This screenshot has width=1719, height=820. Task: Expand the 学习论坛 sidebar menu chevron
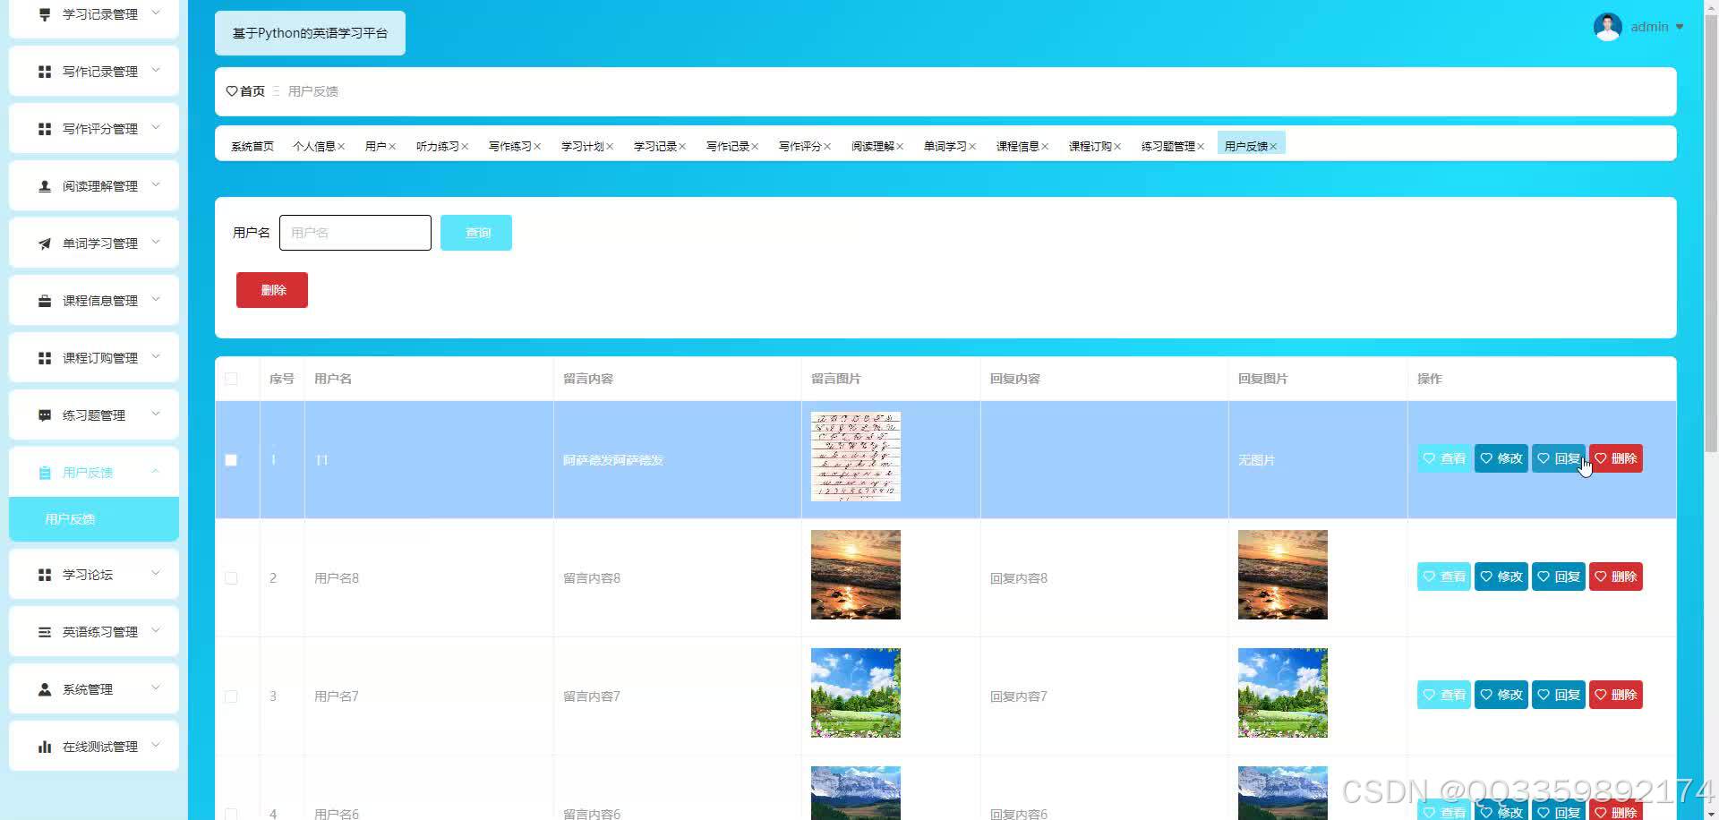coord(156,574)
